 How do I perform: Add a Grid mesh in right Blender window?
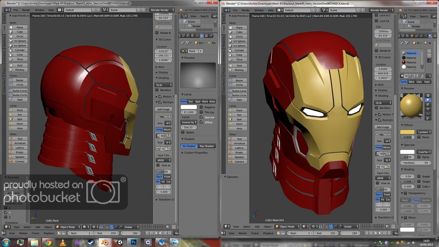(x=238, y=66)
